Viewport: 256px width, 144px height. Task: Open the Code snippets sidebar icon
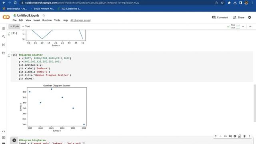[x=4, y=132]
